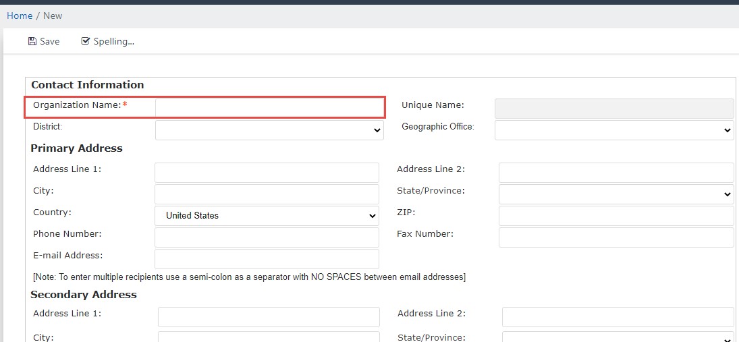The height and width of the screenshot is (342, 739).
Task: Focus the Organization Name field
Action: click(x=269, y=108)
